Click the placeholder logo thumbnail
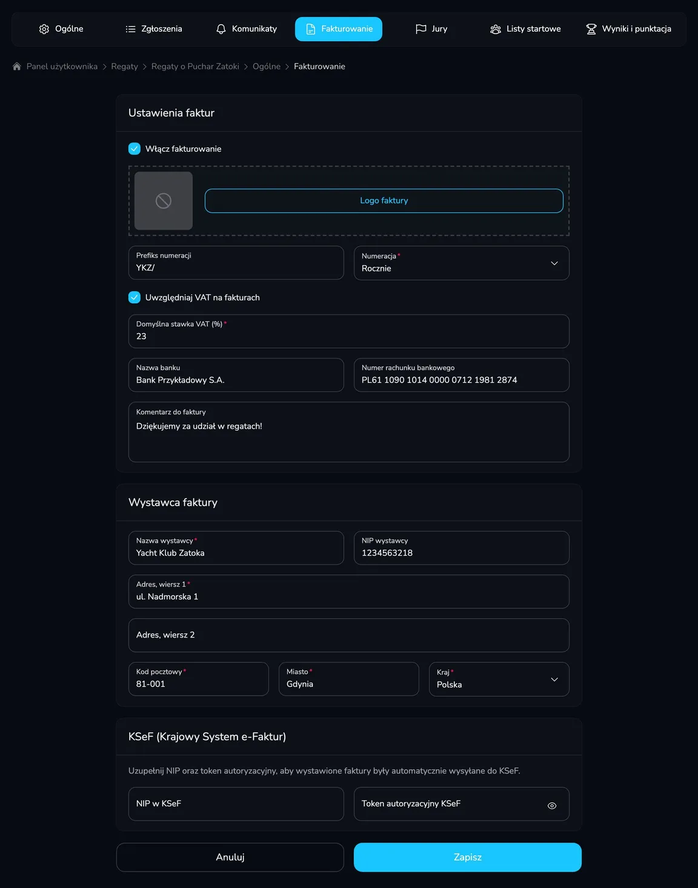Image resolution: width=698 pixels, height=888 pixels. click(164, 201)
